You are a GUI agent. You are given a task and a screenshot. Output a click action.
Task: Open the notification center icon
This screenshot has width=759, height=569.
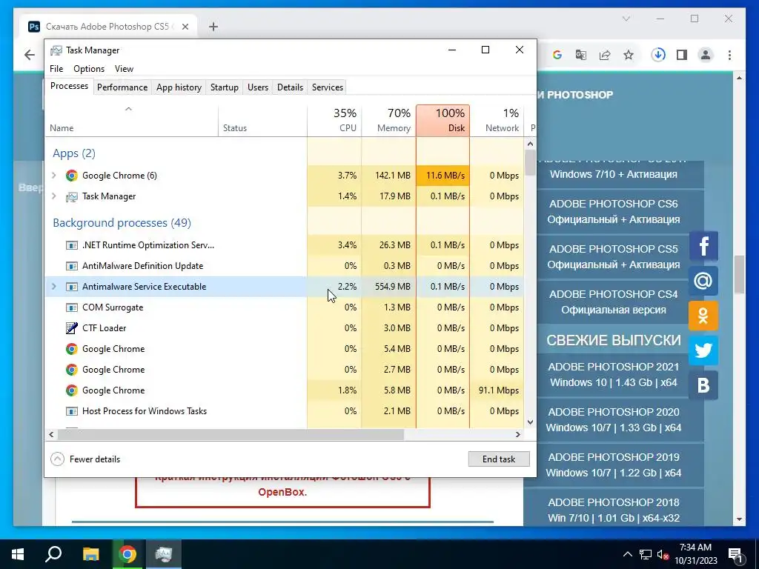[735, 554]
